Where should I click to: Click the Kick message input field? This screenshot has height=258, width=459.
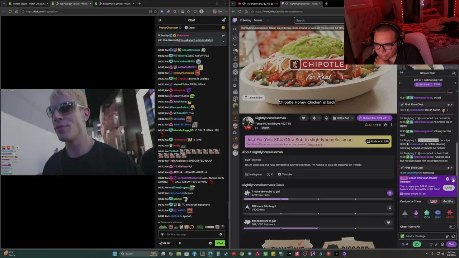pos(191,234)
